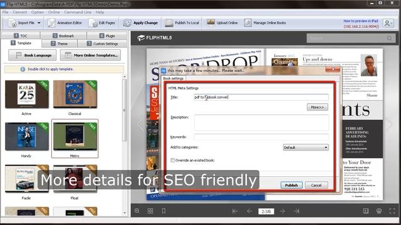The width and height of the screenshot is (401, 225).
Task: Click the Publish button
Action: pyautogui.click(x=291, y=185)
